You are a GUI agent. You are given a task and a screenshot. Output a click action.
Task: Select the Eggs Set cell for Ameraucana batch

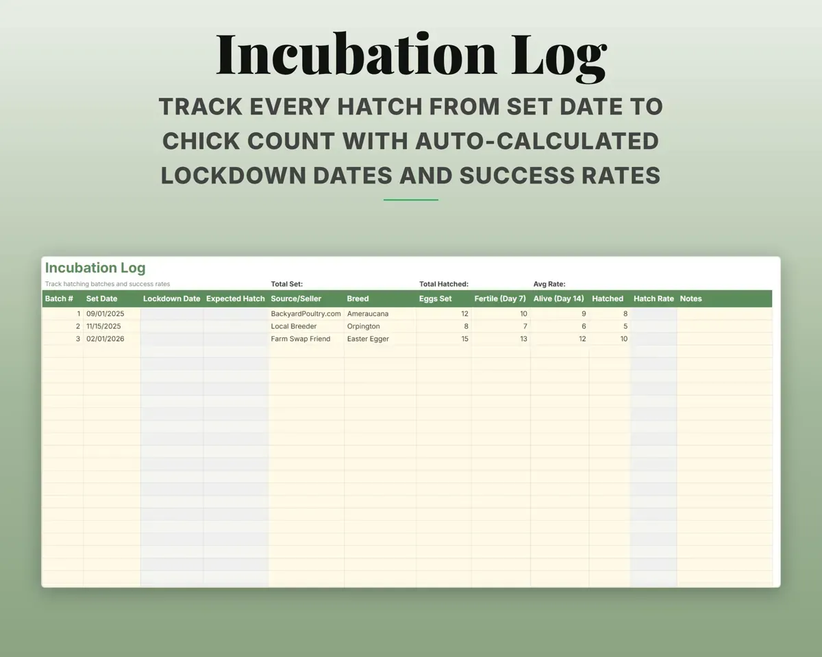(444, 313)
